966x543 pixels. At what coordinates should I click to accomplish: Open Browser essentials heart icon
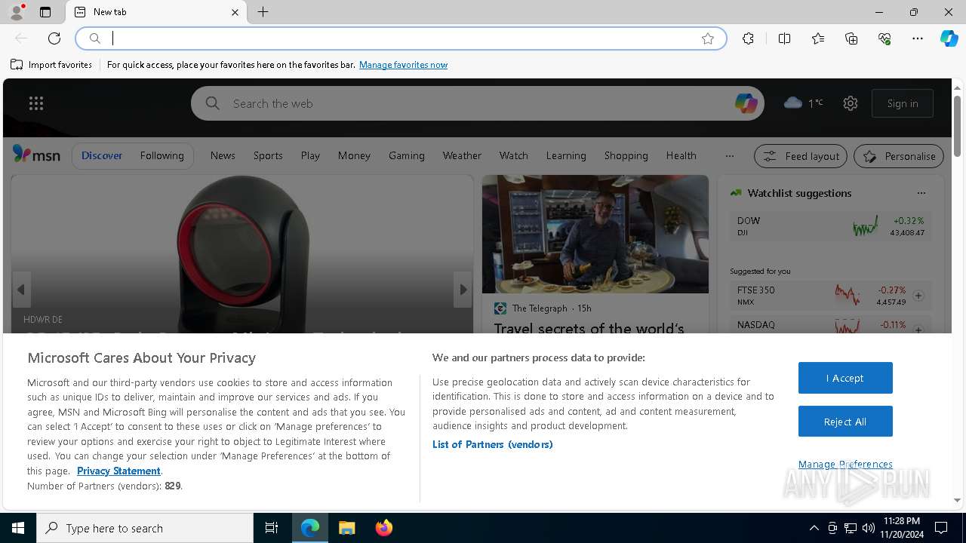click(884, 38)
